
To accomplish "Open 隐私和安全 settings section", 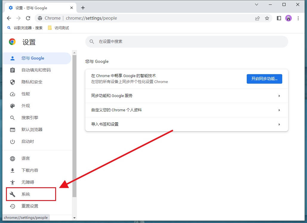I will click(37, 82).
